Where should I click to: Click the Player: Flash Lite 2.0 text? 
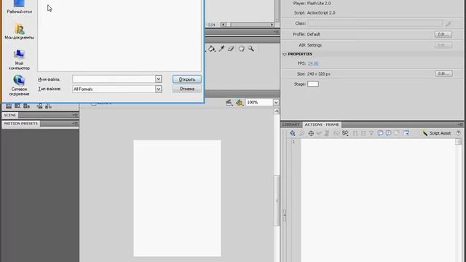pyautogui.click(x=312, y=3)
